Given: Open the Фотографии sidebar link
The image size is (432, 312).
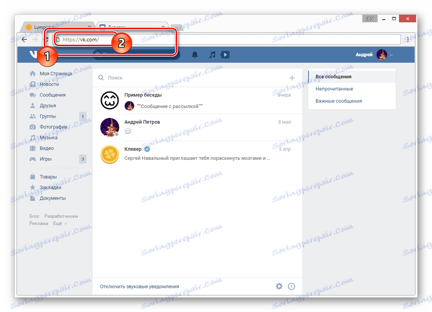Looking at the screenshot, I should coord(53,127).
